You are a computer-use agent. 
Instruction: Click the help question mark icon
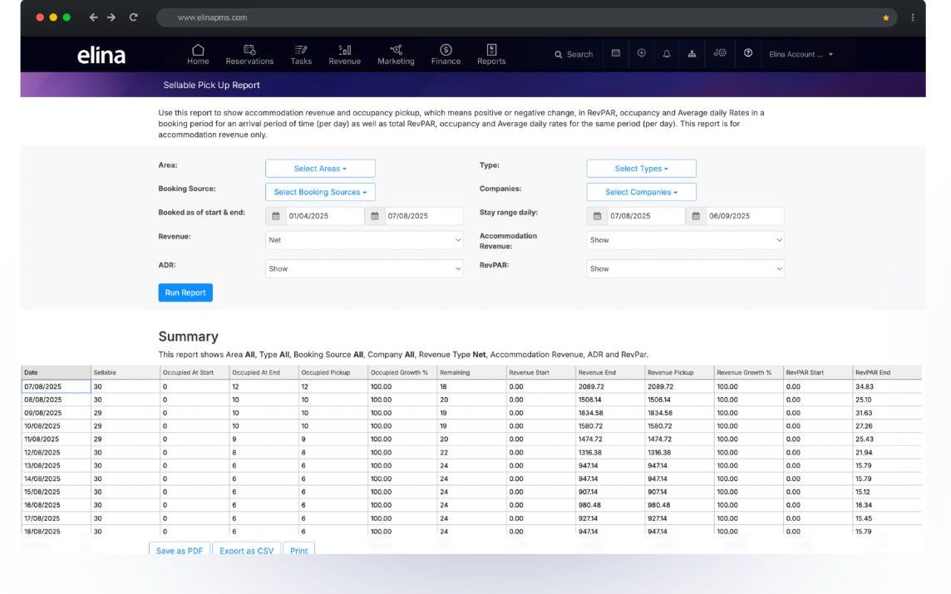[x=748, y=54]
